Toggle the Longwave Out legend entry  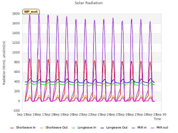(x=114, y=127)
